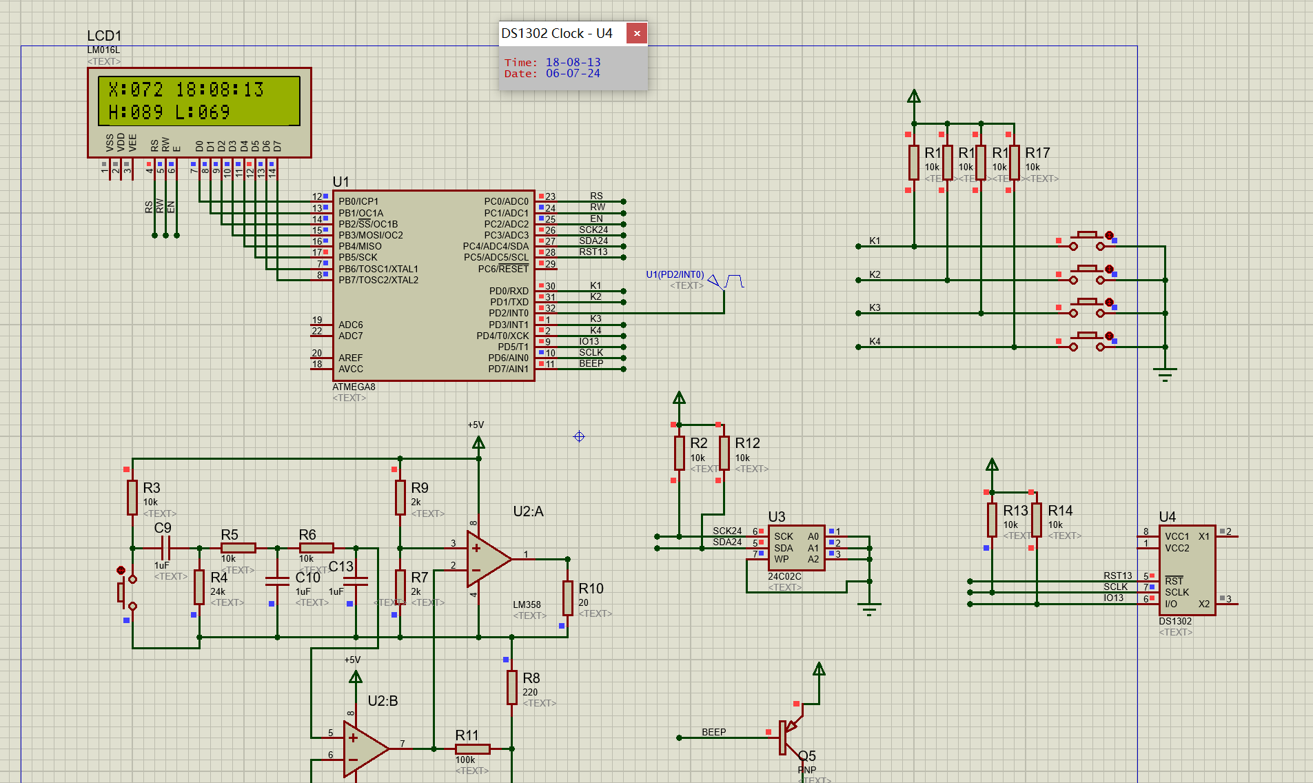Select +5V power terminal above U2:A
1313x783 pixels.
[x=478, y=443]
